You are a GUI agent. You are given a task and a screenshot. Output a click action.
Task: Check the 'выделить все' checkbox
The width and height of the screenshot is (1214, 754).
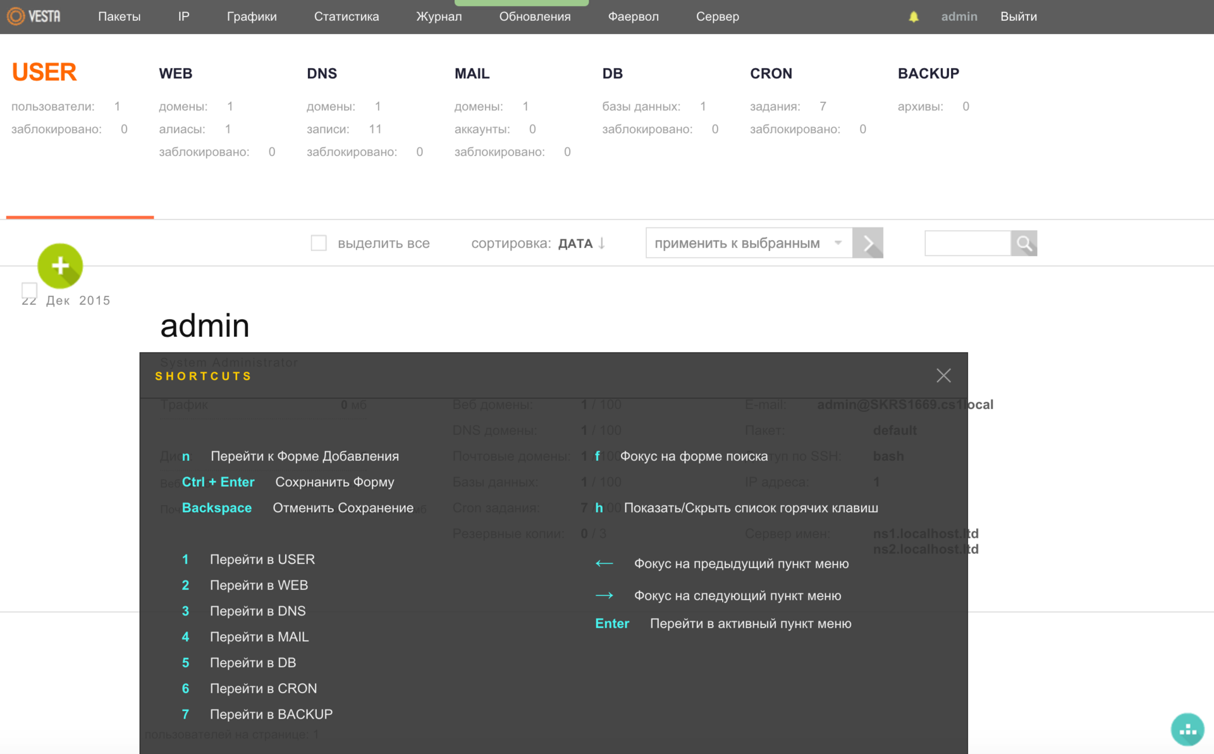point(319,243)
